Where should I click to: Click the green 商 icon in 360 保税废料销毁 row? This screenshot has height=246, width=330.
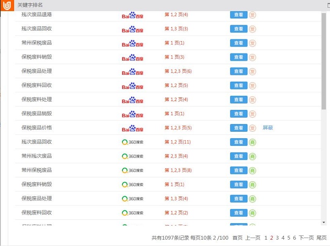coord(252,185)
